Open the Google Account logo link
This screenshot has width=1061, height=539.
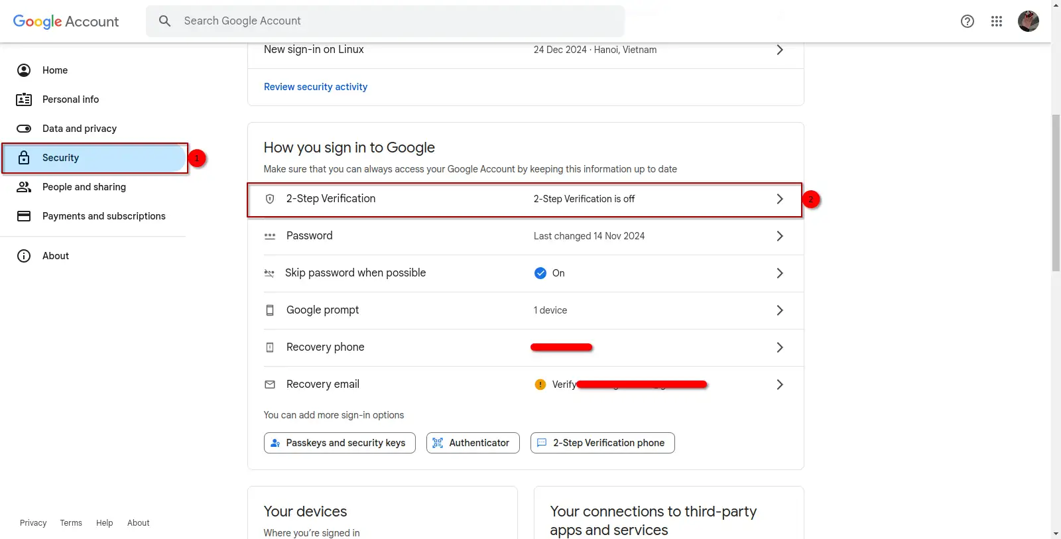[x=66, y=21]
